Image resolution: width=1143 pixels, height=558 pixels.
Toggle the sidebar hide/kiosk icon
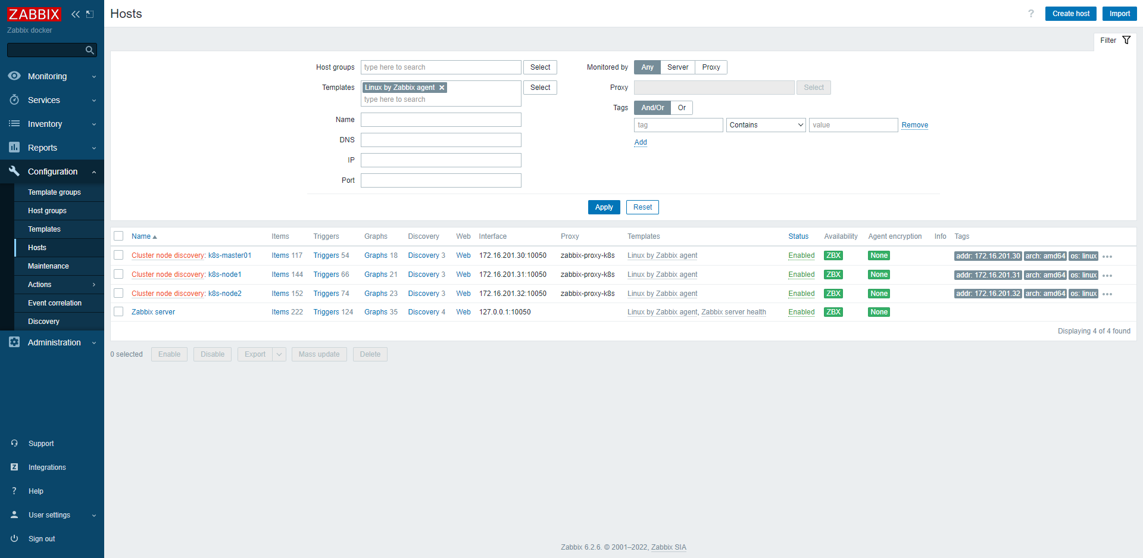[x=90, y=14]
